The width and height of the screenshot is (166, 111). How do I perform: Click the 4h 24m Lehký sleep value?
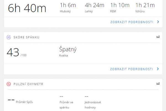[x=95, y=5]
